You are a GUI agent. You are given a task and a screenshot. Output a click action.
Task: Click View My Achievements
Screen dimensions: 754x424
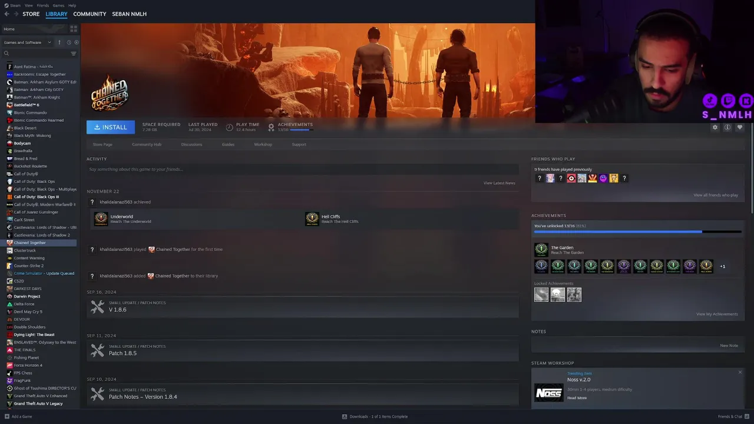point(717,314)
